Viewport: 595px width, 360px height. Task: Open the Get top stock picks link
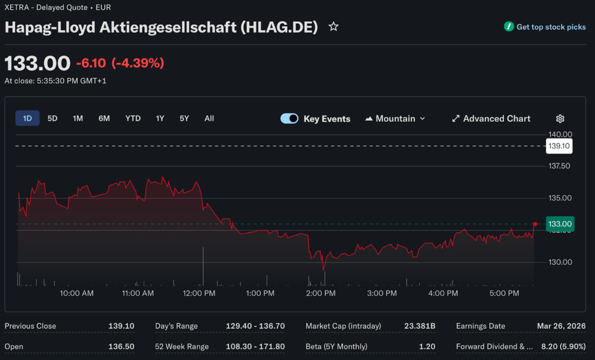pyautogui.click(x=551, y=27)
